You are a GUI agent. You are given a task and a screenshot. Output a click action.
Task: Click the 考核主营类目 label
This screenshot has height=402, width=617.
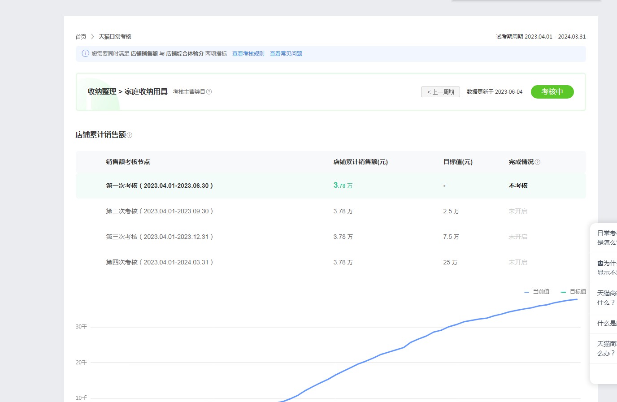coord(189,92)
